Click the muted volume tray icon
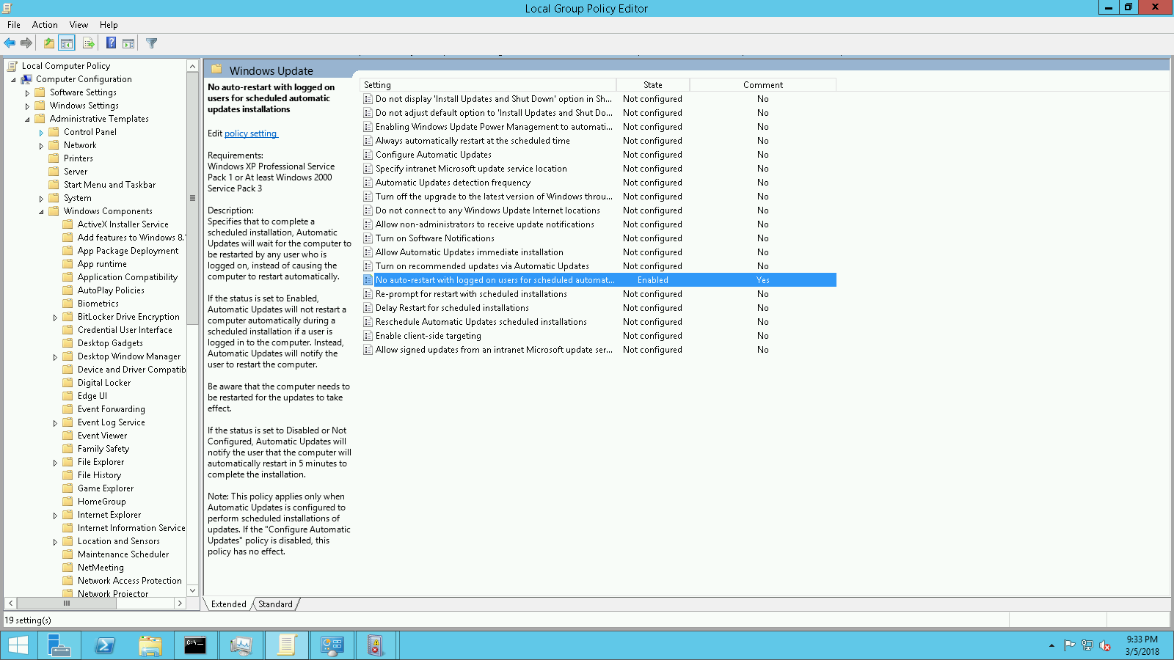The image size is (1174, 660). [x=1105, y=645]
